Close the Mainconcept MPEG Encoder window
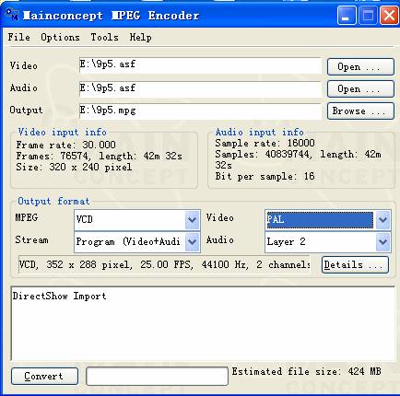The height and width of the screenshot is (396, 400). [389, 15]
